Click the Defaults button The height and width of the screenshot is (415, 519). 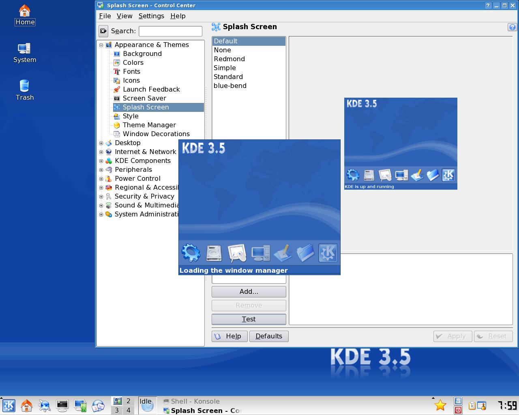269,336
